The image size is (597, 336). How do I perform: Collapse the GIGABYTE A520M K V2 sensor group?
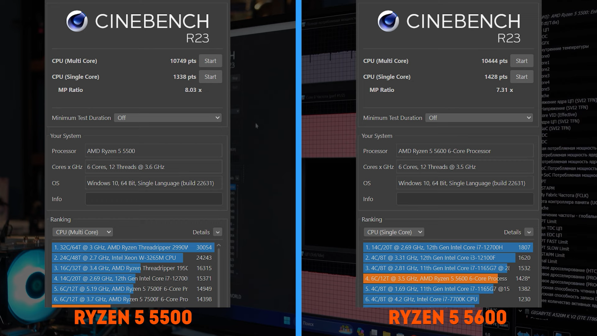(520, 311)
